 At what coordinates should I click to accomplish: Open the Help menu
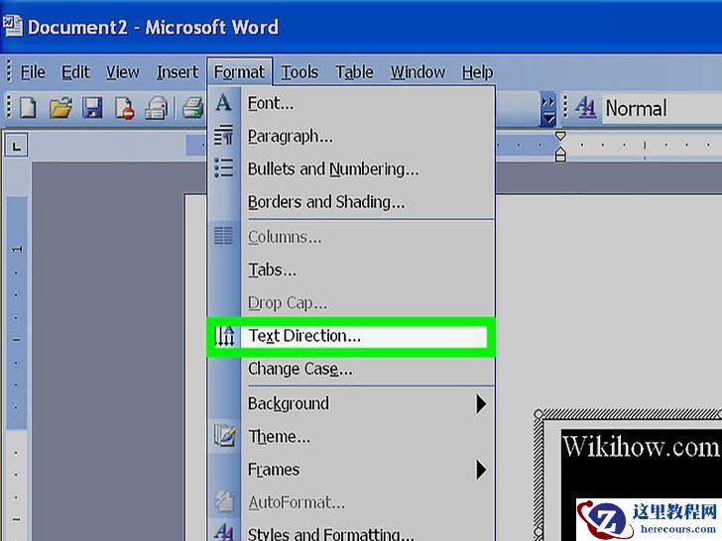477,72
